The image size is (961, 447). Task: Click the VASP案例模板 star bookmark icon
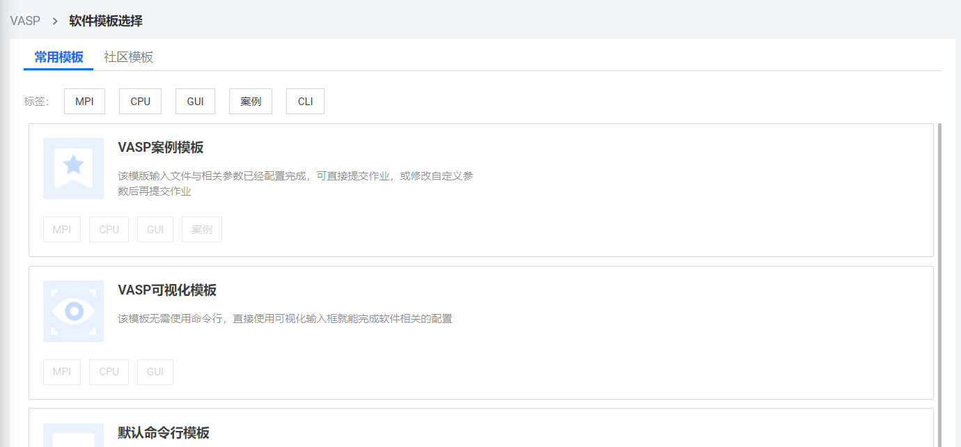pos(73,168)
